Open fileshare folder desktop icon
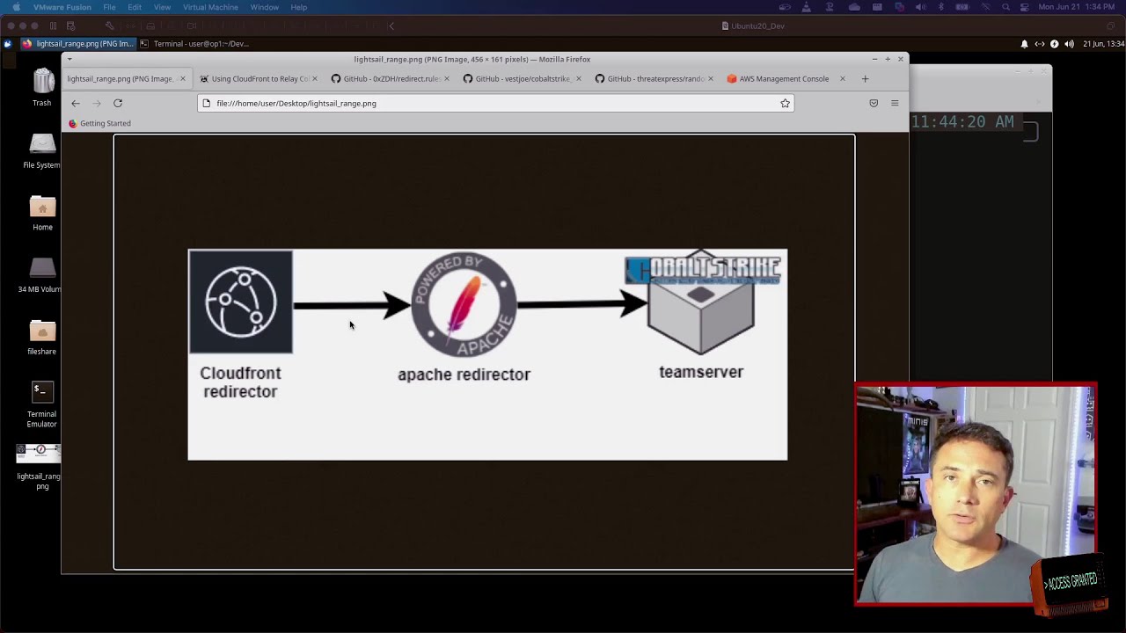The image size is (1126, 633). tap(42, 338)
